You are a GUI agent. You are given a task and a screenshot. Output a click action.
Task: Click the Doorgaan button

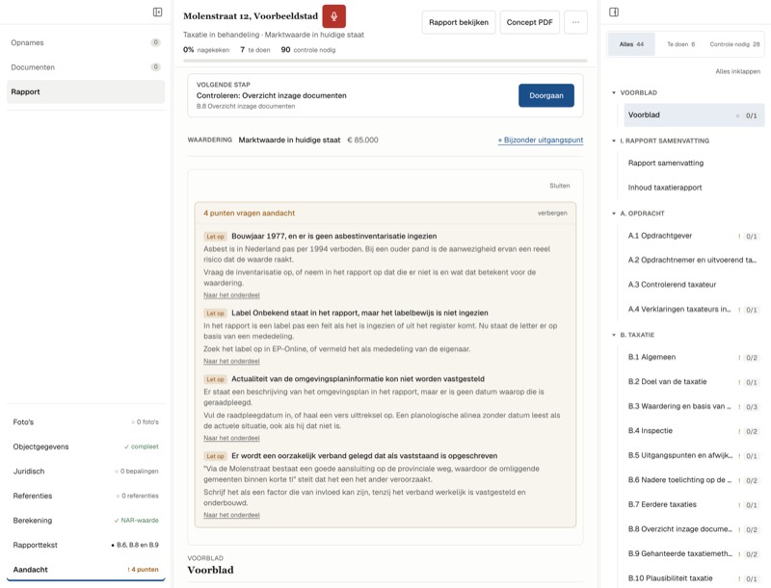(546, 95)
